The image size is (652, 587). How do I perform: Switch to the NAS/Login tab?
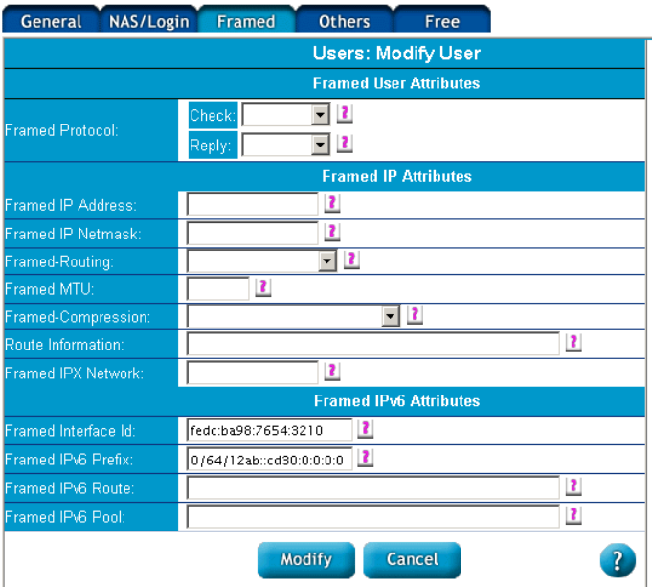(148, 19)
